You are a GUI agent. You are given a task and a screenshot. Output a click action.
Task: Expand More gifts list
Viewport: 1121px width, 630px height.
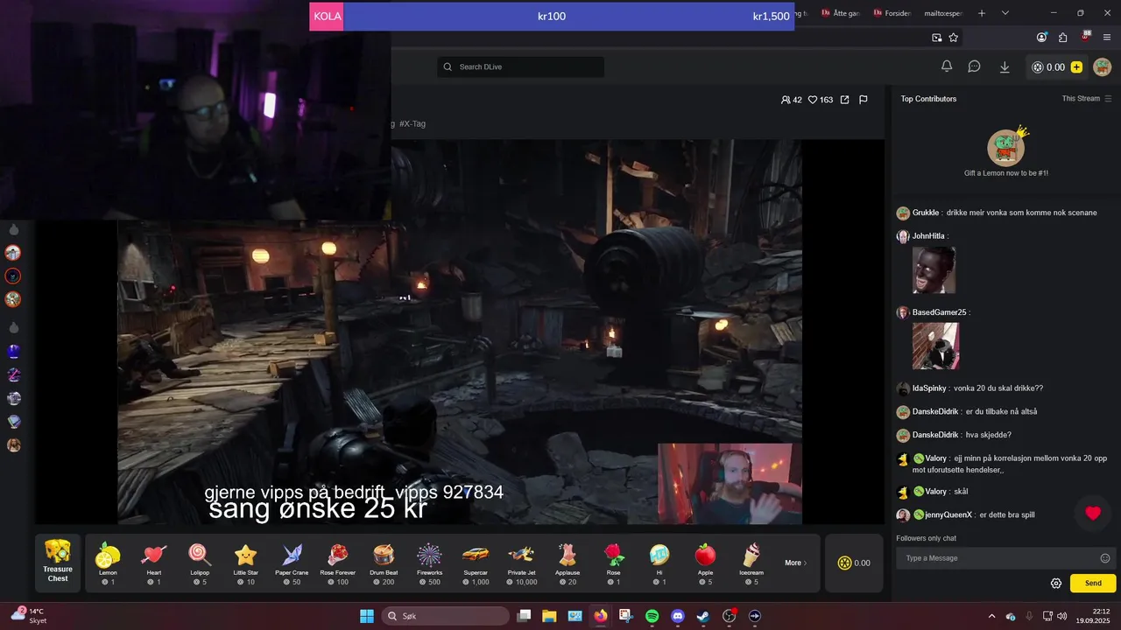tap(796, 563)
